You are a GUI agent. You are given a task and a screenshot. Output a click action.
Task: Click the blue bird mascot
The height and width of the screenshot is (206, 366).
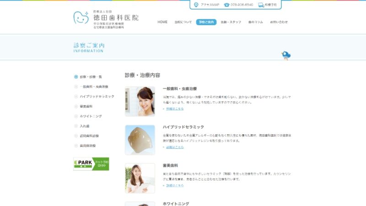click(286, 55)
